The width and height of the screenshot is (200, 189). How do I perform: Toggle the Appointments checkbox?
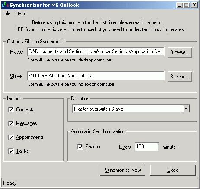[11, 137]
